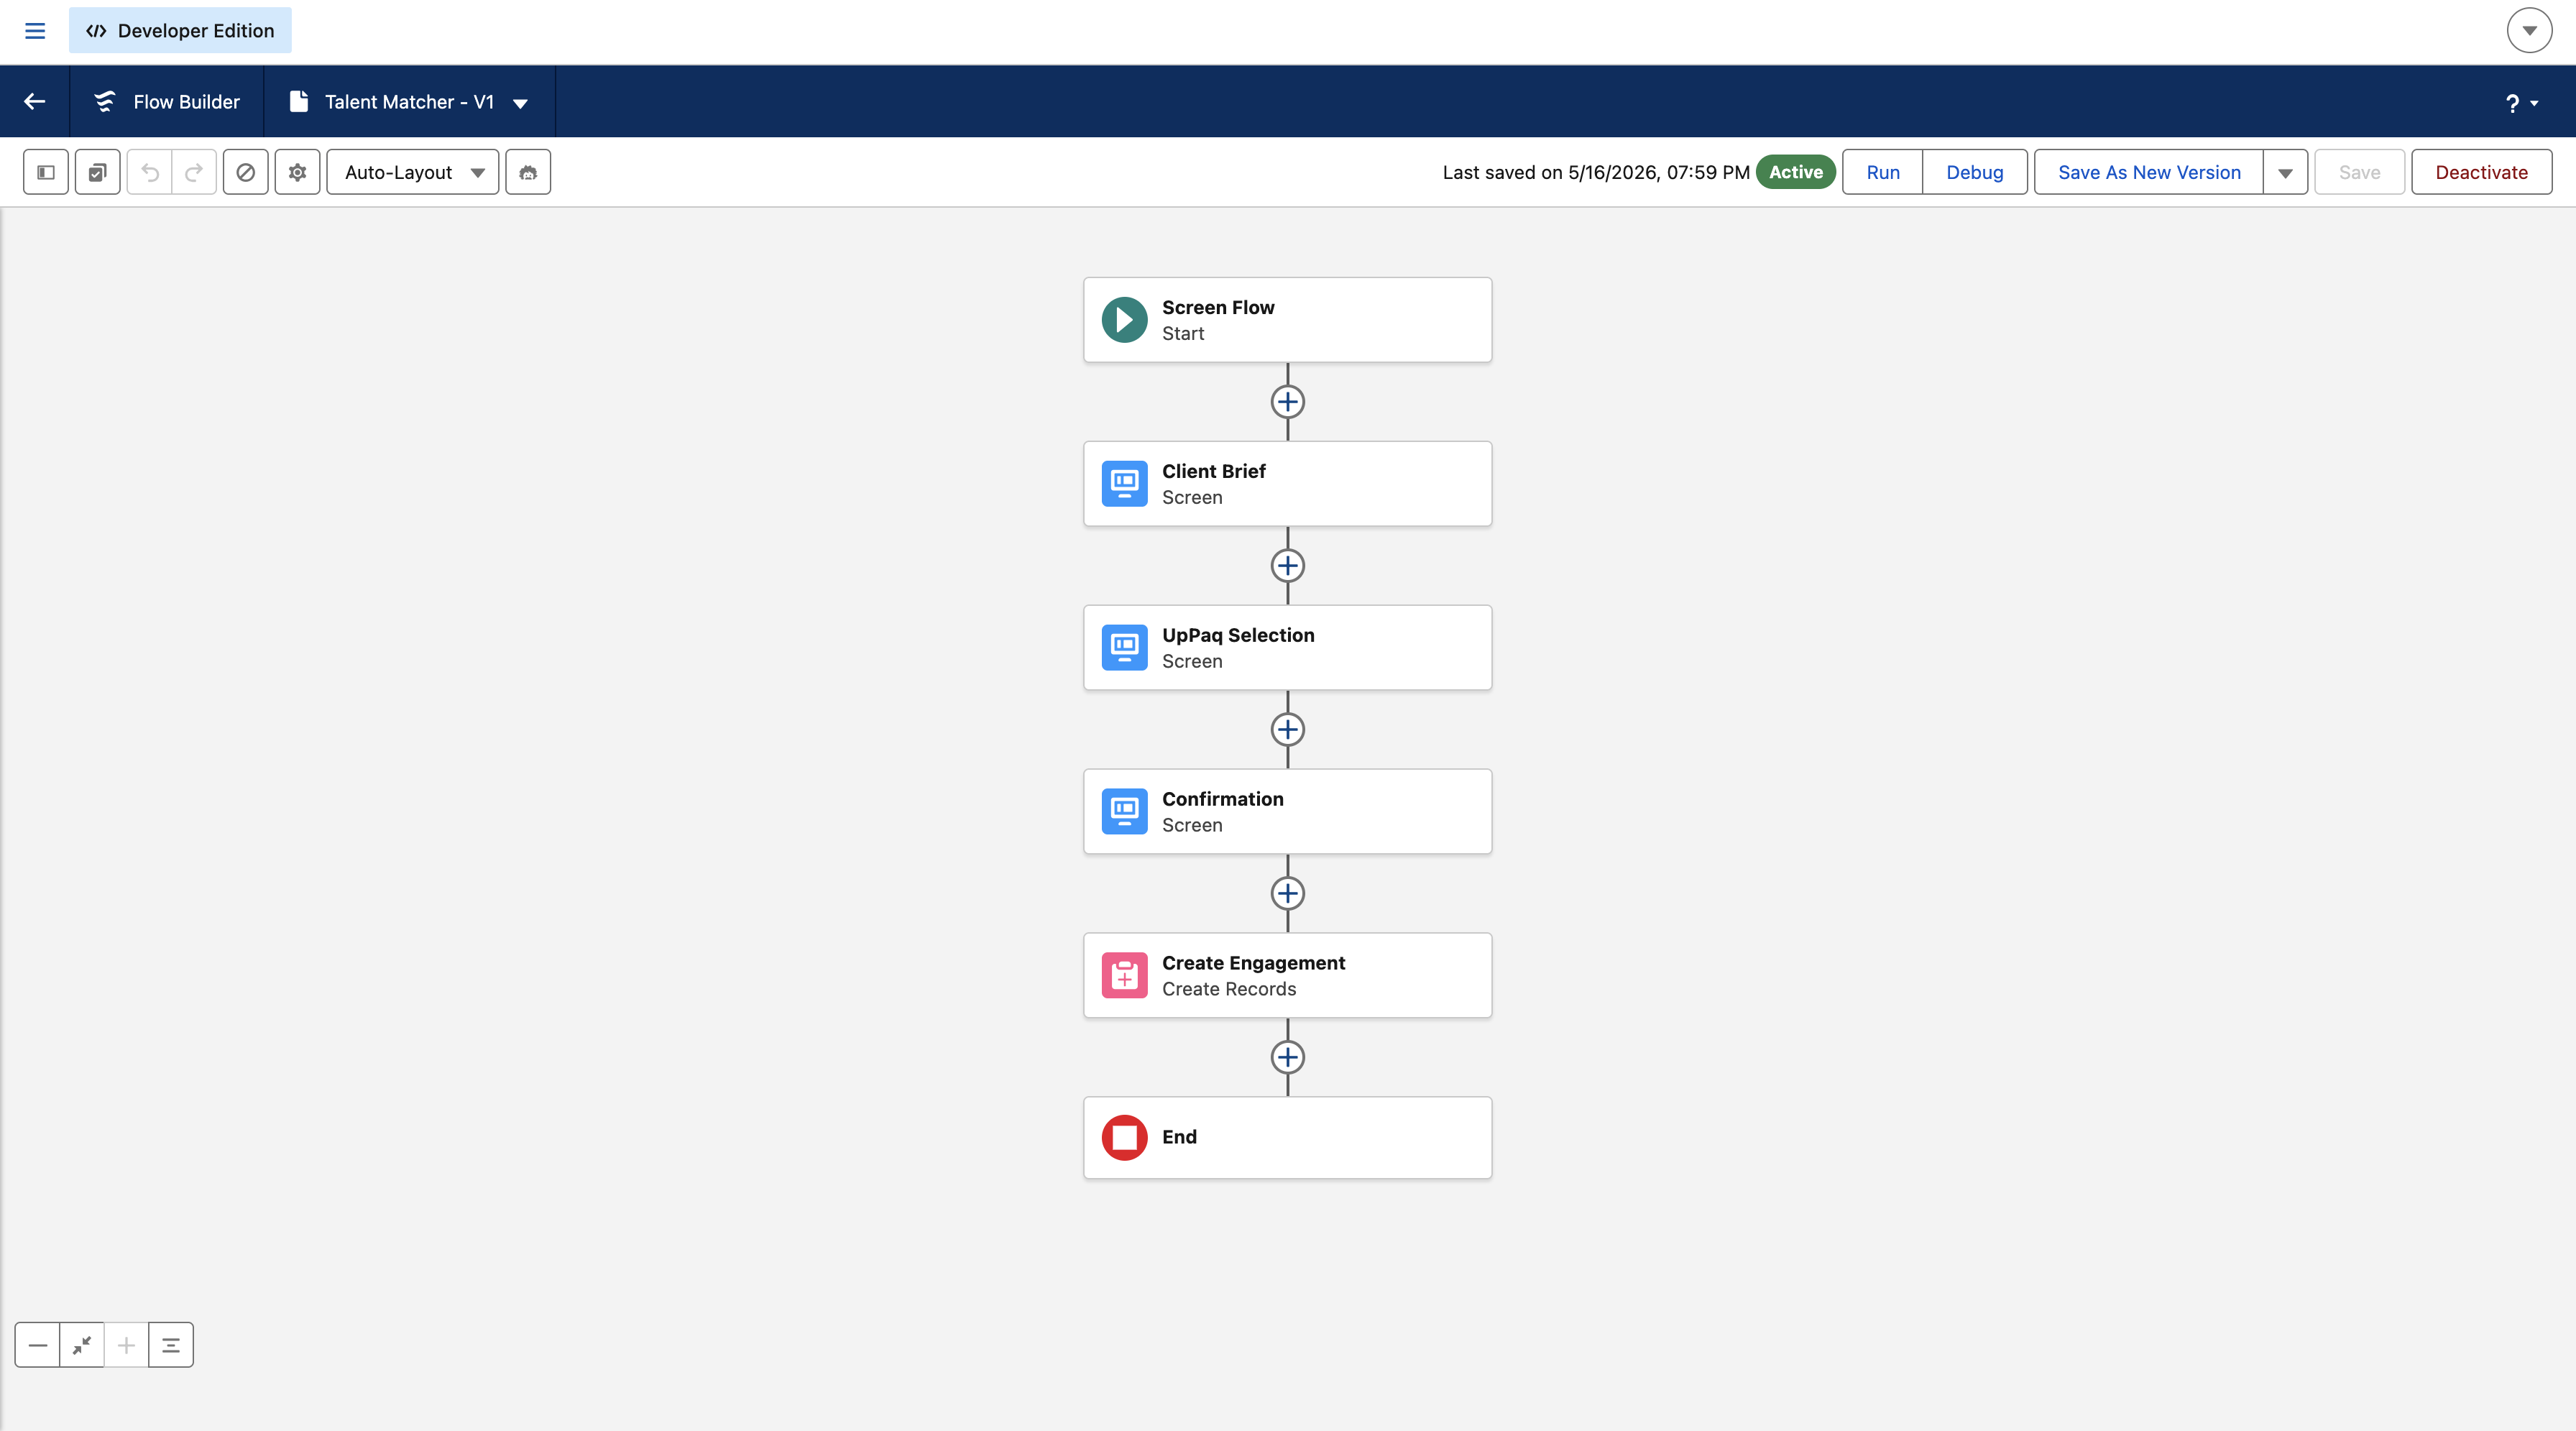Click the End label text
Viewport: 2576px width, 1431px height.
coord(1179,1137)
